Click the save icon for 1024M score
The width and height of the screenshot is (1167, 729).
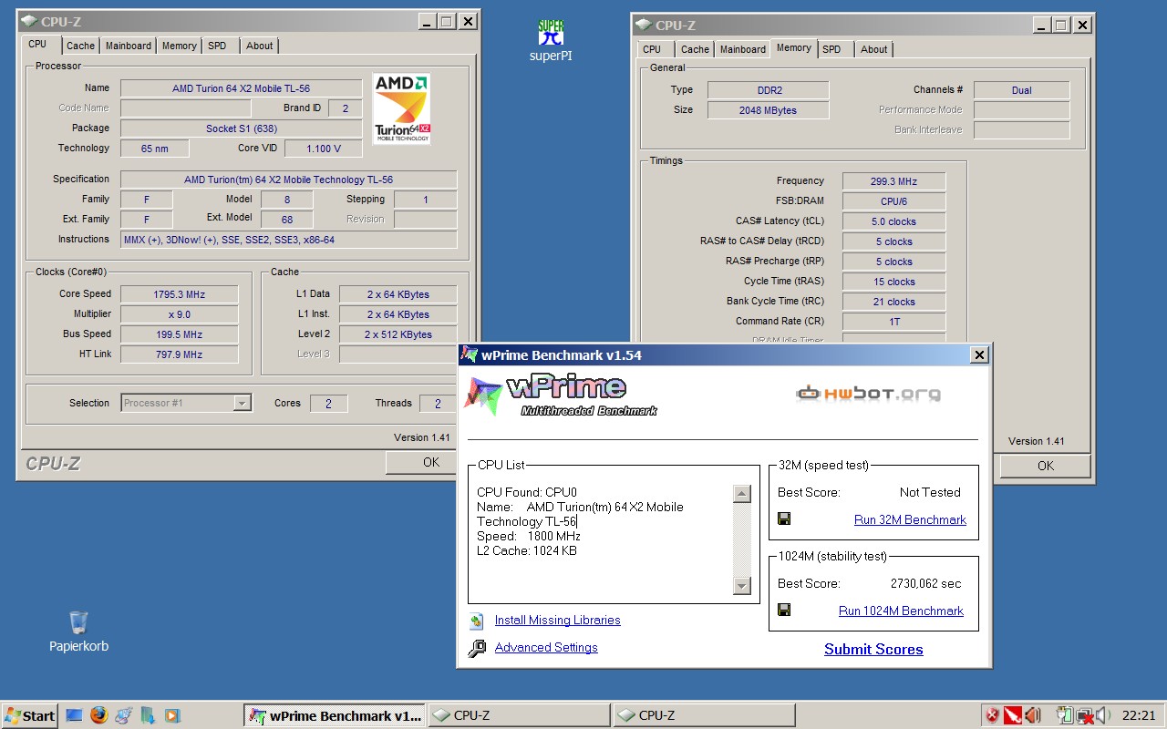click(x=784, y=610)
